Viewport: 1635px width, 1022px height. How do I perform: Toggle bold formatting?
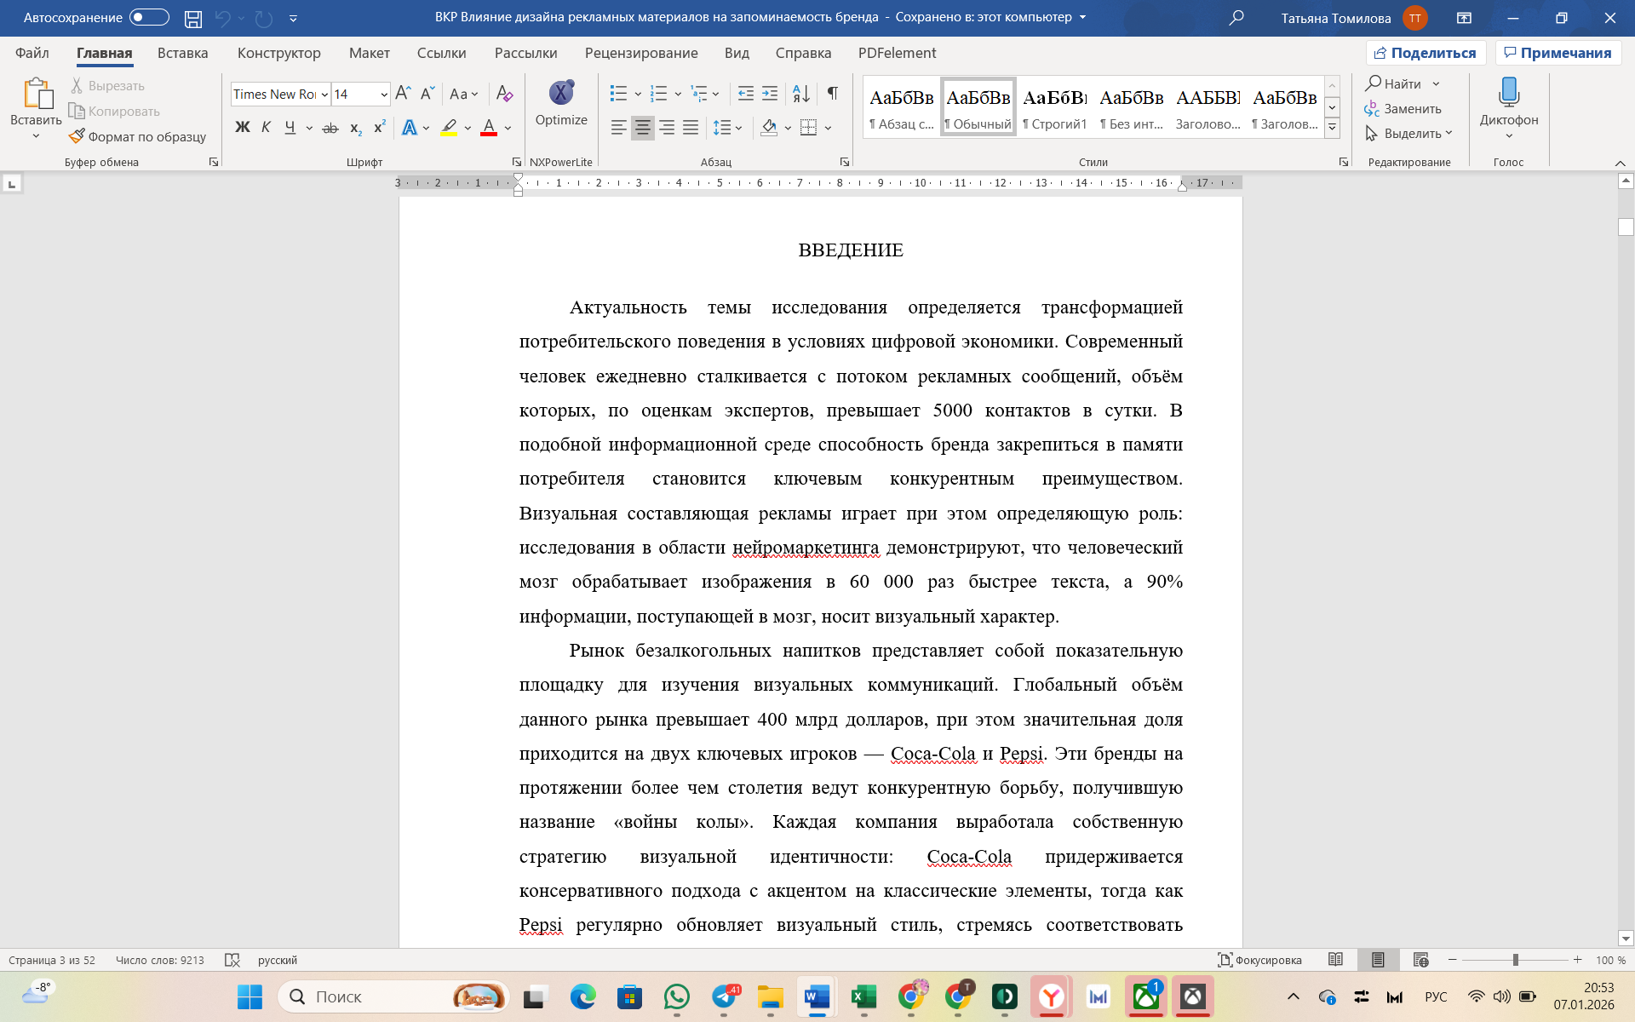click(243, 128)
